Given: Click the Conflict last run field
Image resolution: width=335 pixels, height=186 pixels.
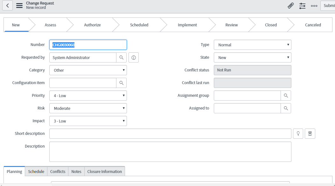Looking at the screenshot, I should [253, 83].
